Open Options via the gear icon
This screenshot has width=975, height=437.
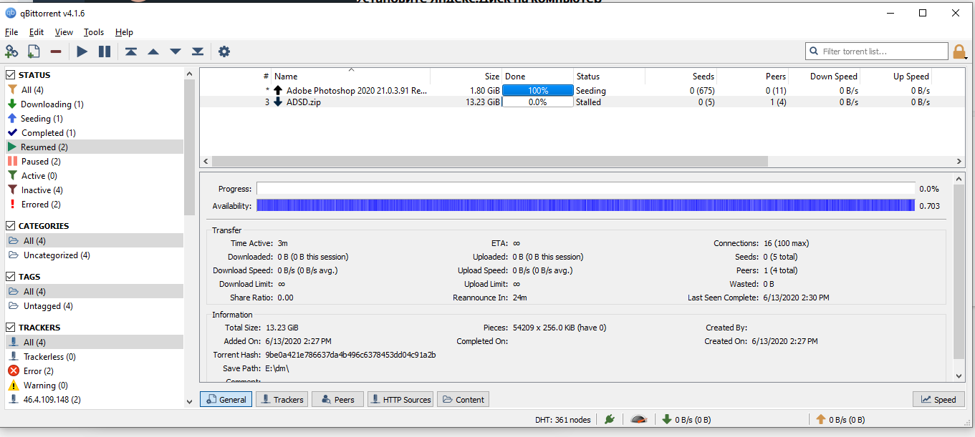224,51
